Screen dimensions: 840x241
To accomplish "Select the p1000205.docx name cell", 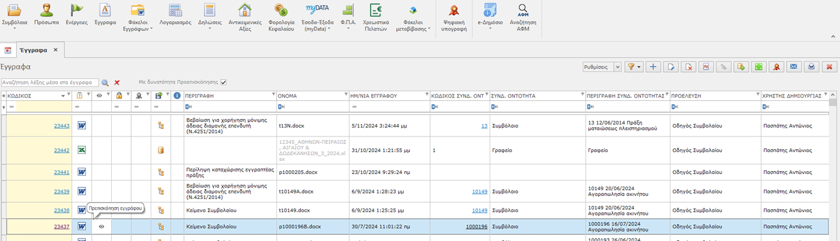I will [x=313, y=172].
